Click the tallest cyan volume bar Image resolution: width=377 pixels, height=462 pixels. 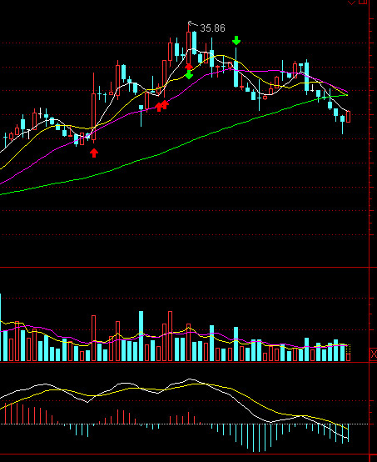point(141,336)
